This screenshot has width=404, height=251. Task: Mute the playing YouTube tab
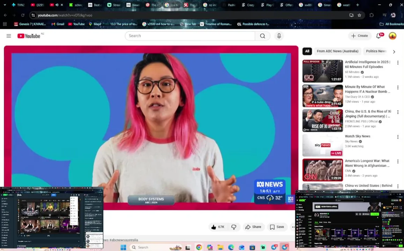coord(57,5)
